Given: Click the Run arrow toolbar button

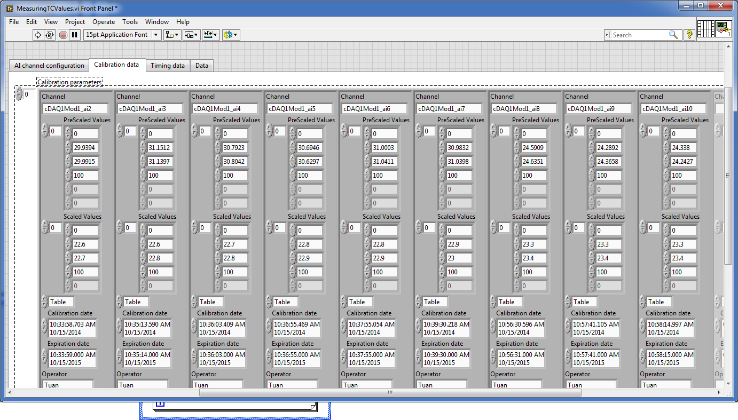Looking at the screenshot, I should pyautogui.click(x=38, y=35).
